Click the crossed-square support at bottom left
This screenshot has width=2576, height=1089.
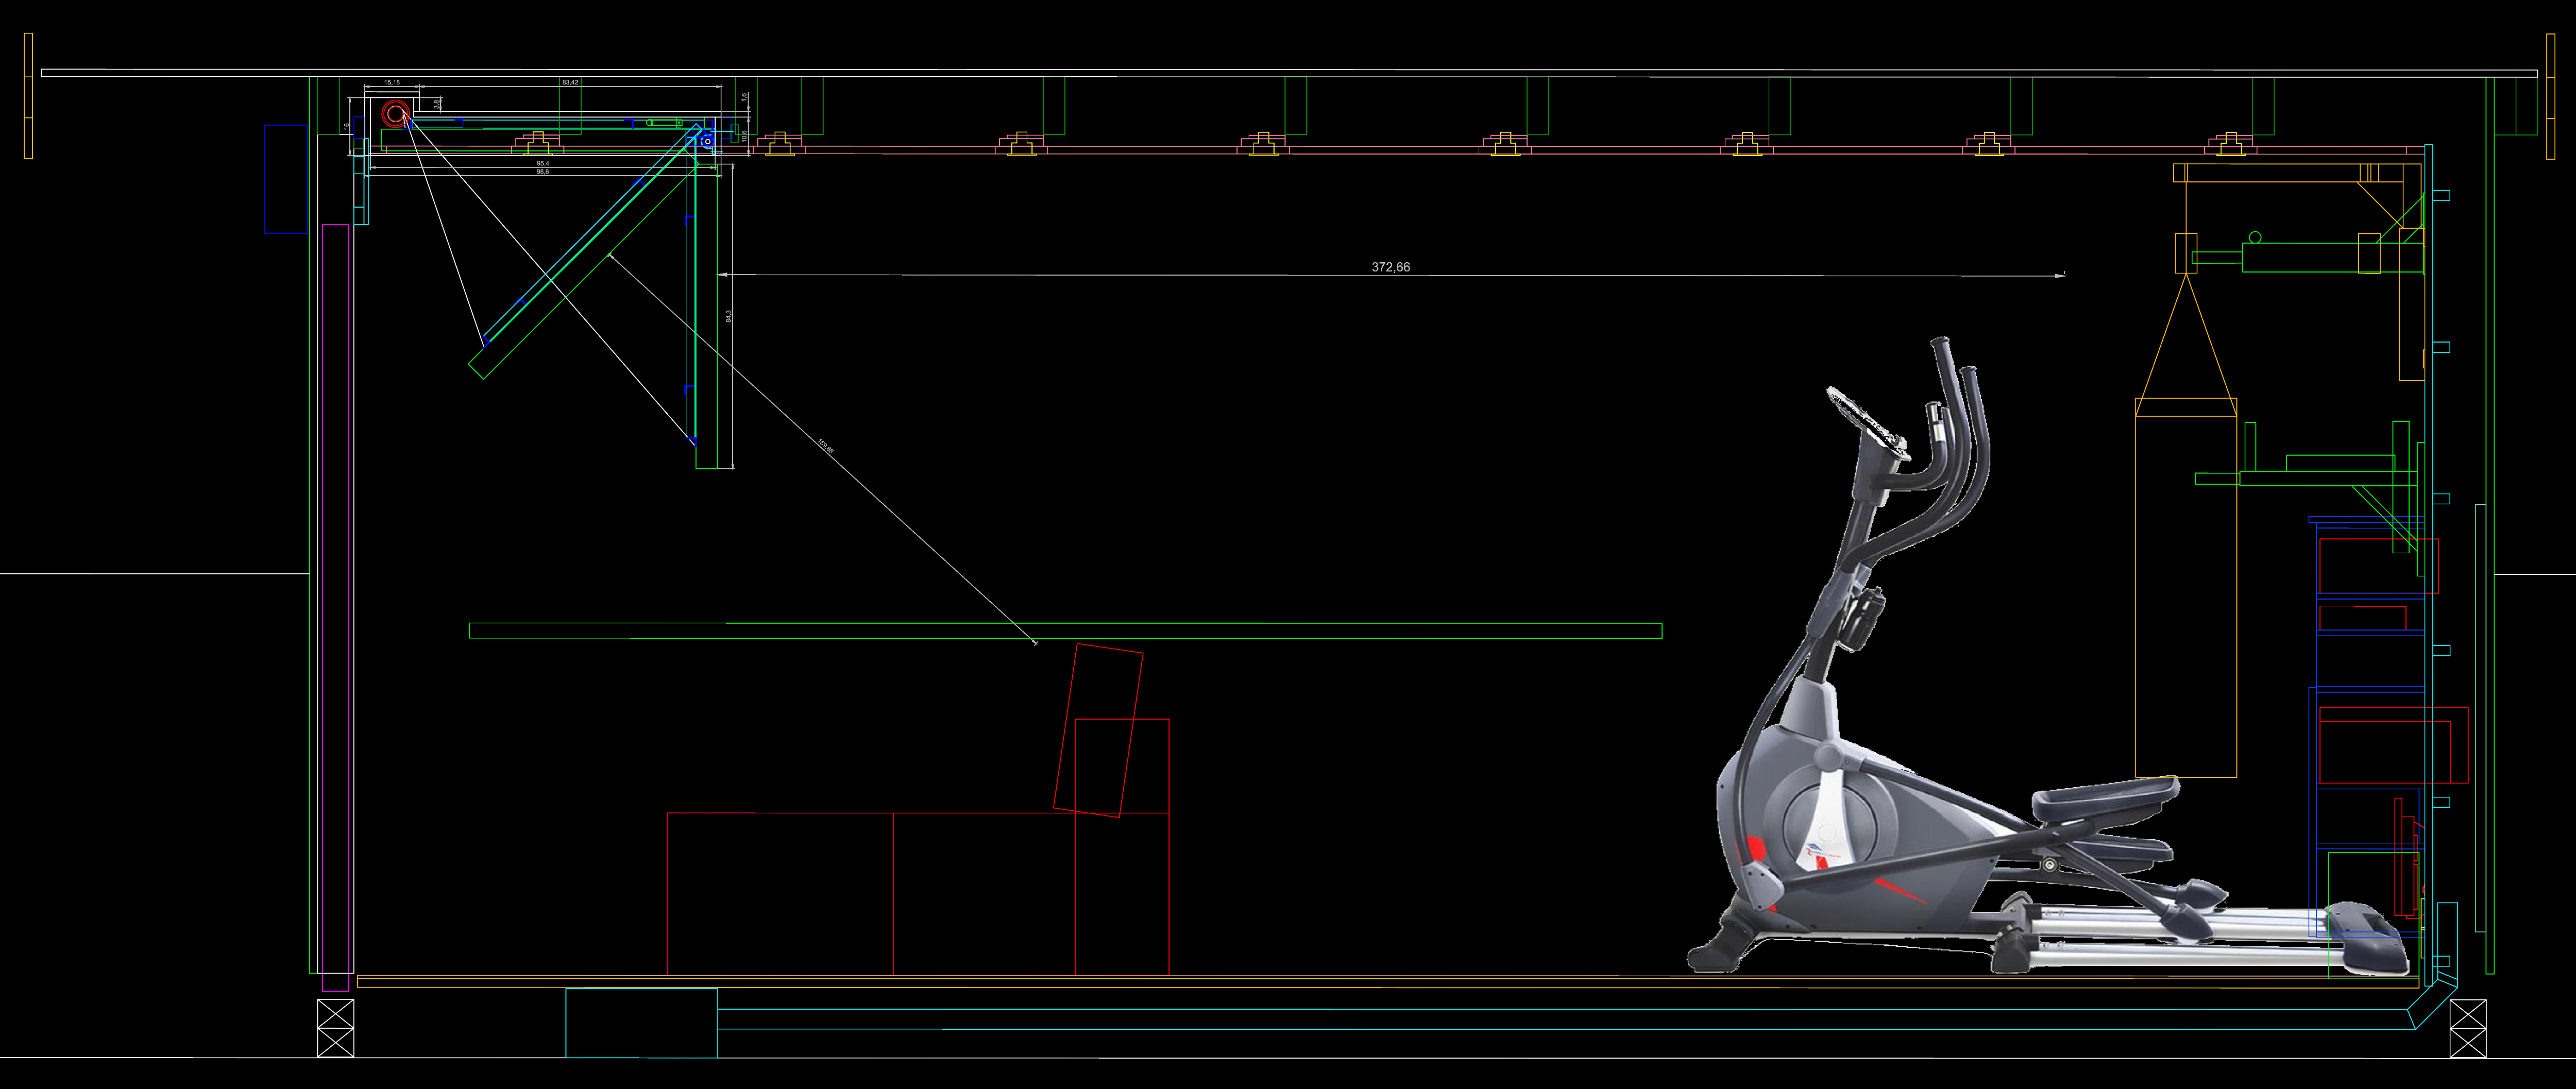335,1027
